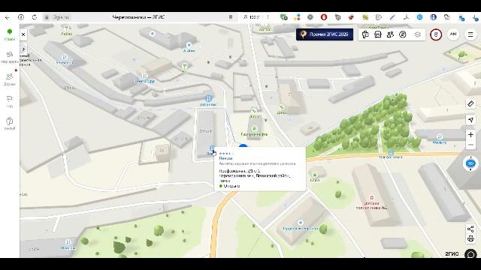The height and width of the screenshot is (270, 481).
Task: Toggle the public transport bus layer
Action: [x=378, y=34]
